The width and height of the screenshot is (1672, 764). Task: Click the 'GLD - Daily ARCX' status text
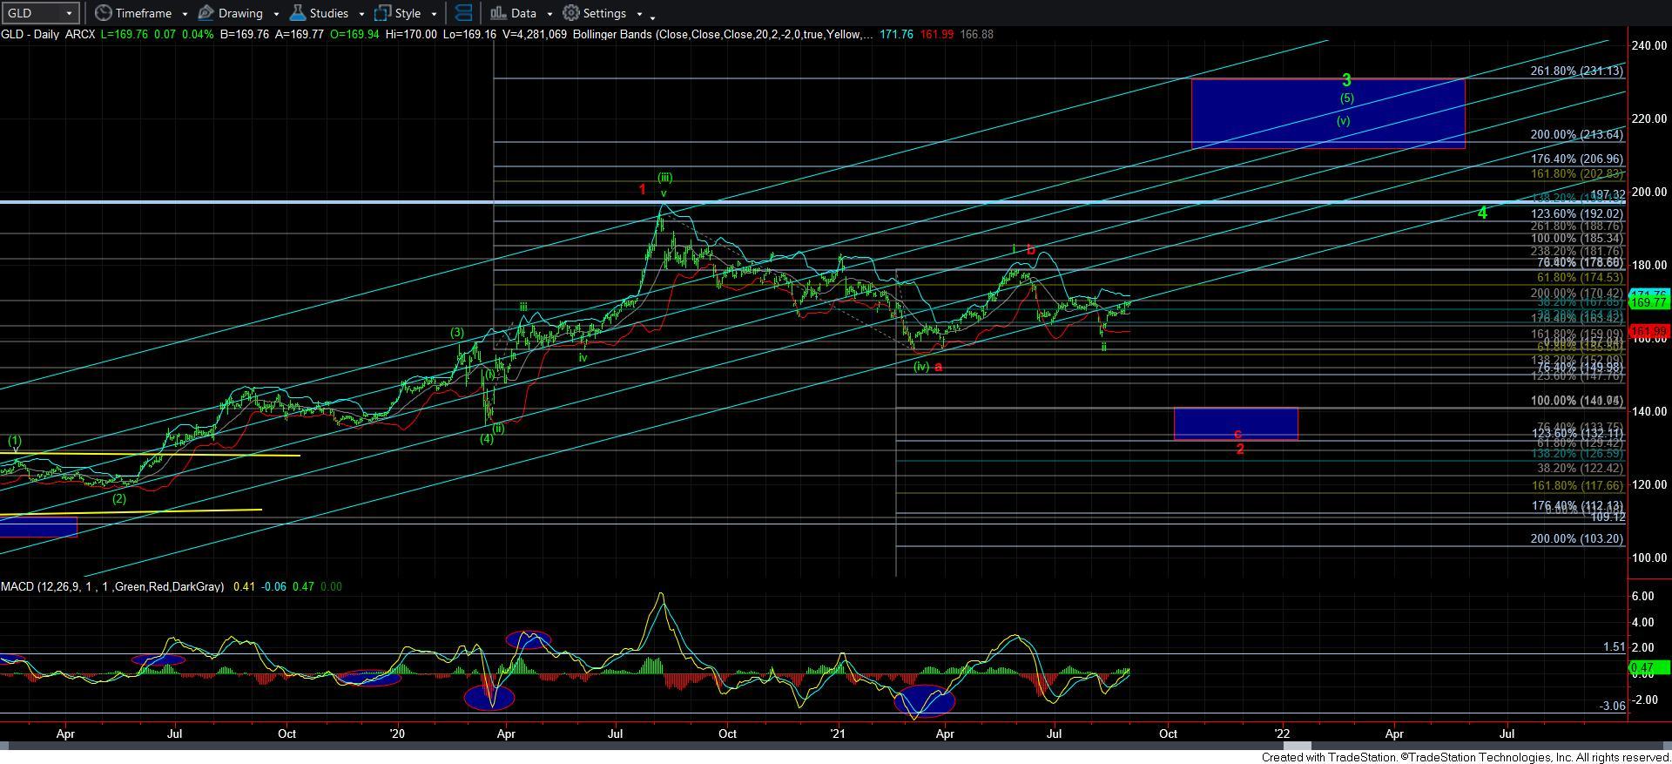[x=48, y=35]
